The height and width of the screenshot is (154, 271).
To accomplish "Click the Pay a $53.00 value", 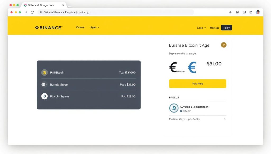I will (128, 85).
